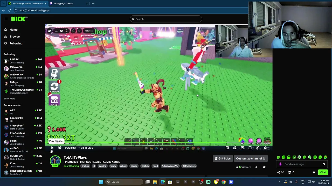Open the channel points infinity icon
The image size is (332, 186).
click(x=281, y=172)
